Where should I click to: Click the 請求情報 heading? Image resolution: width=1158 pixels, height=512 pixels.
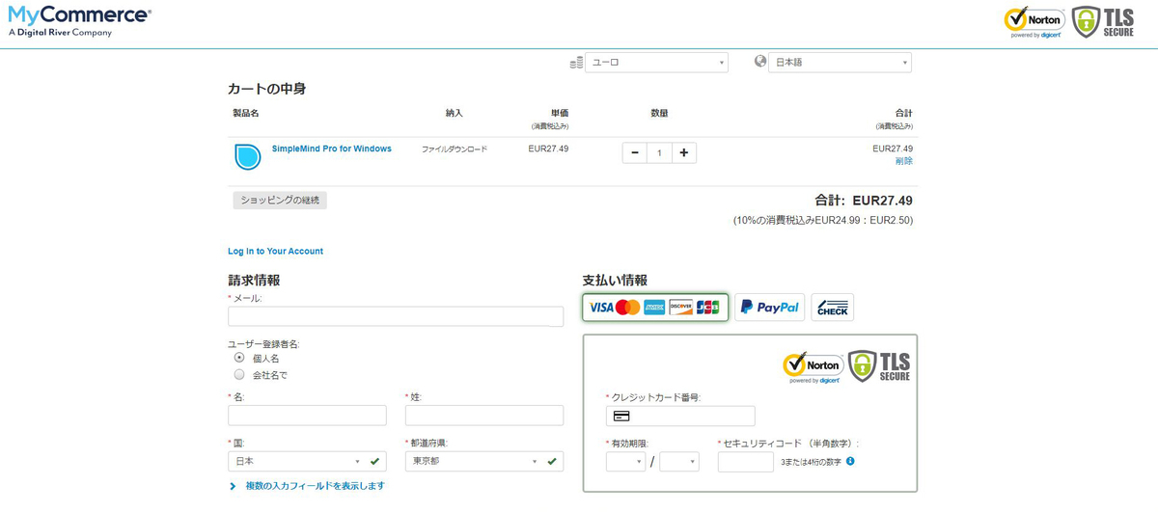tap(254, 280)
